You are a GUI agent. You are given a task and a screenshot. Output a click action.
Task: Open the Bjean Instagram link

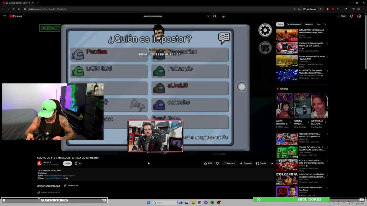60,176
